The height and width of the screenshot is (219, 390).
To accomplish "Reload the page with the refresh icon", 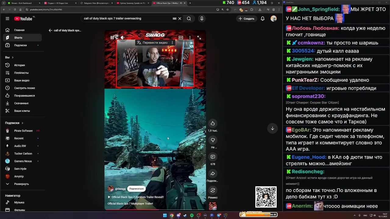I will coord(15,10).
